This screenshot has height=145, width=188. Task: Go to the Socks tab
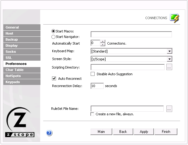click(x=22, y=52)
